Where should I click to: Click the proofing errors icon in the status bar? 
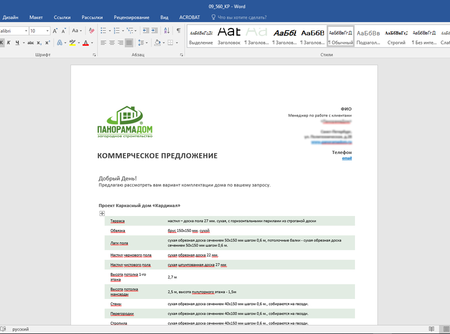point(3,329)
